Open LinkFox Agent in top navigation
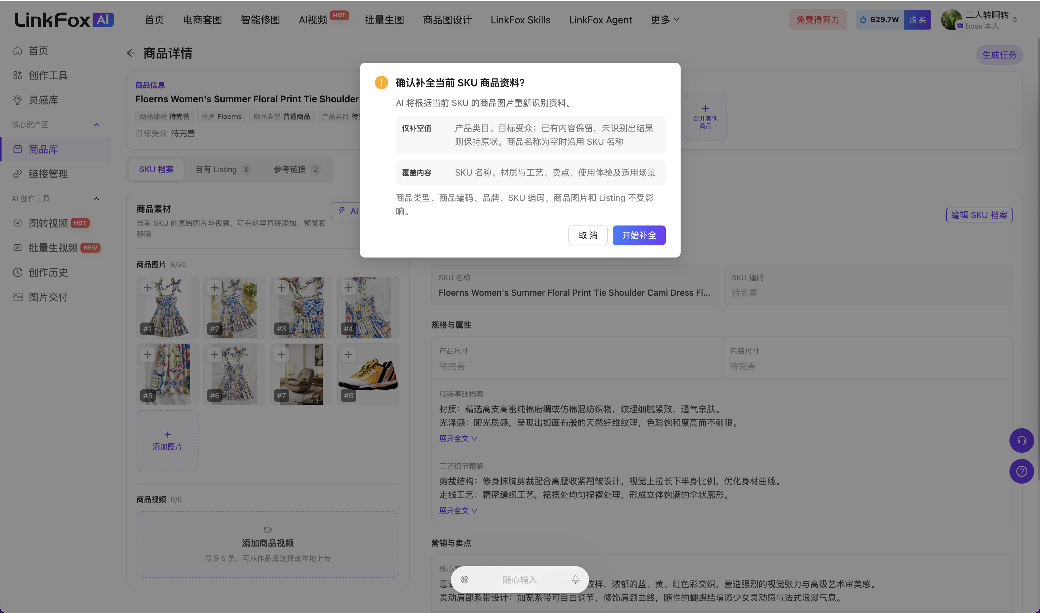Viewport: 1040px width, 613px height. 600,20
